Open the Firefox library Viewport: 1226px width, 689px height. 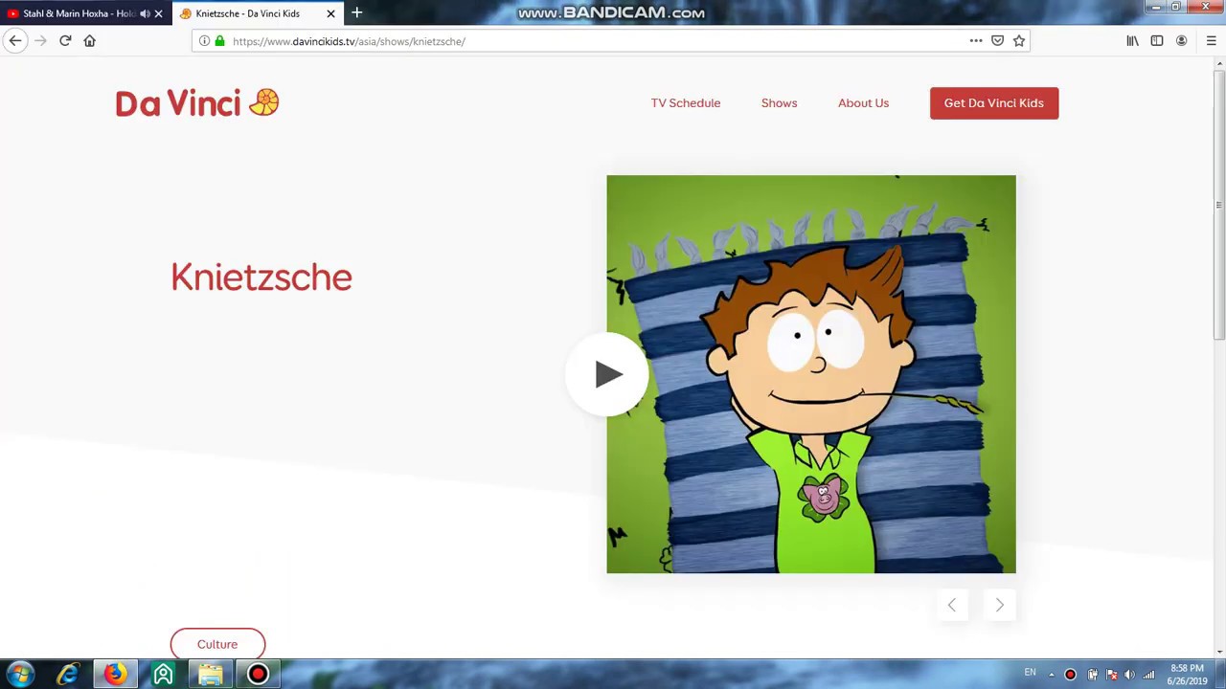pyautogui.click(x=1132, y=41)
